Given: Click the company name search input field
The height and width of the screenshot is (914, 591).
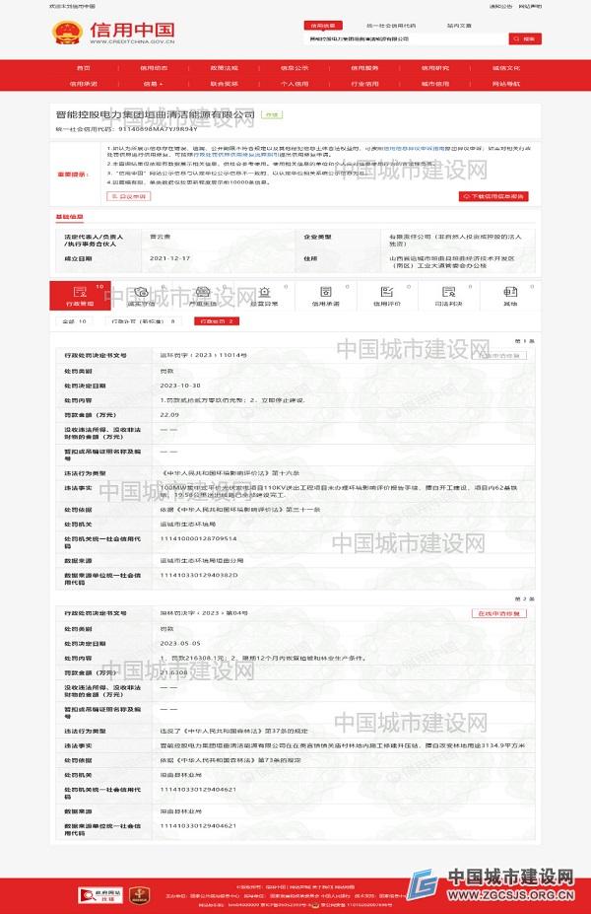Looking at the screenshot, I should pos(406,39).
